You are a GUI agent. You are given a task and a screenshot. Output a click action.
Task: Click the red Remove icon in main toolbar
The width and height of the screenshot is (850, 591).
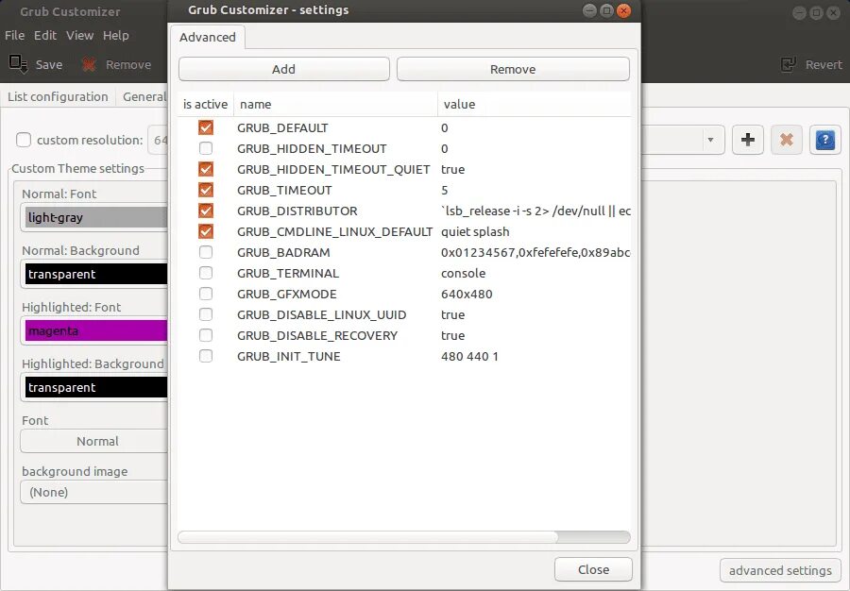(x=89, y=64)
